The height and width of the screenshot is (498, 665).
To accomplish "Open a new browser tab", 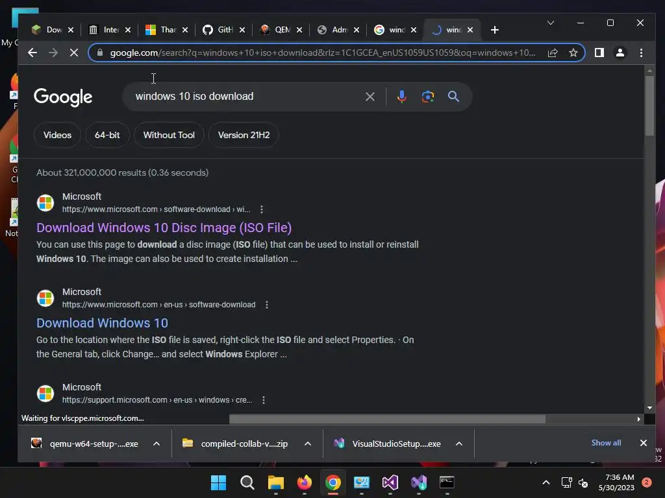I will point(494,30).
